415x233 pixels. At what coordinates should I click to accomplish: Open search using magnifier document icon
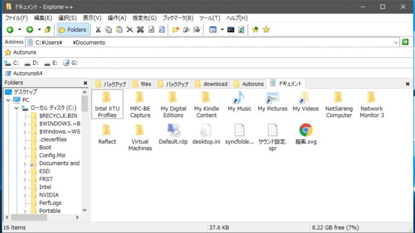pos(162,30)
